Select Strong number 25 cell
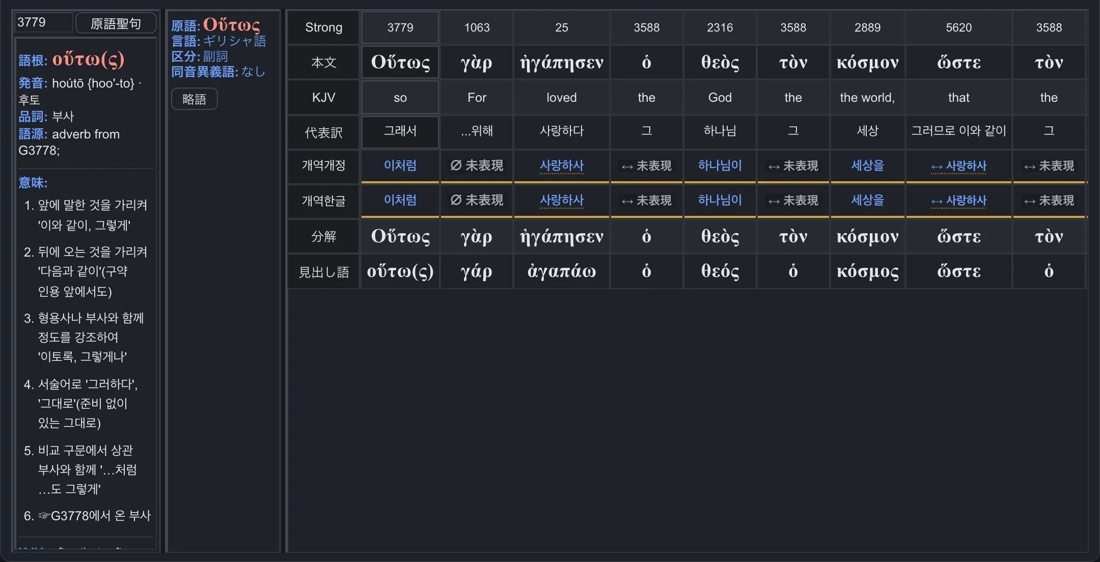 [x=562, y=27]
